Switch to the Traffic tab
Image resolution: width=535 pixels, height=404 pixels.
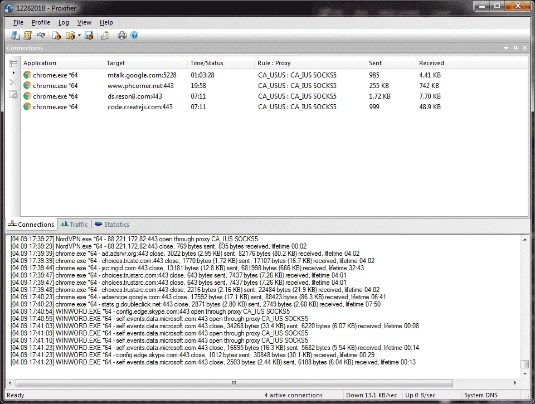point(74,224)
